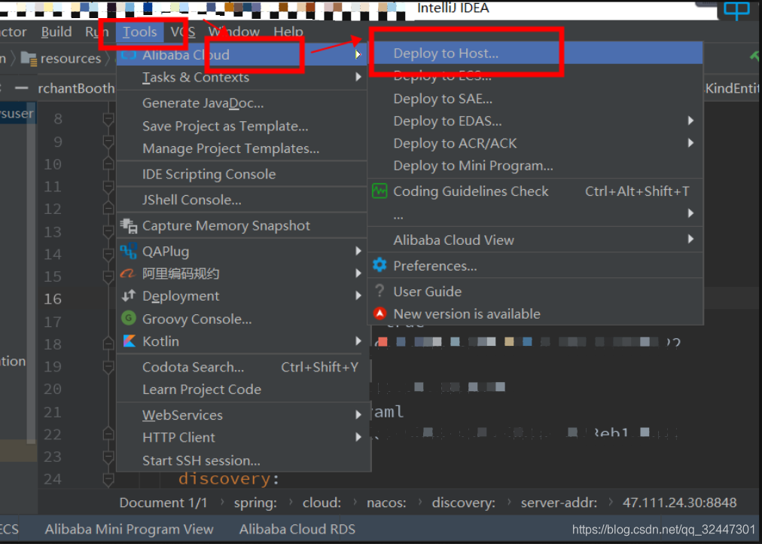This screenshot has height=544, width=762.
Task: Click the discovery: code on line 24
Action: pyautogui.click(x=229, y=479)
